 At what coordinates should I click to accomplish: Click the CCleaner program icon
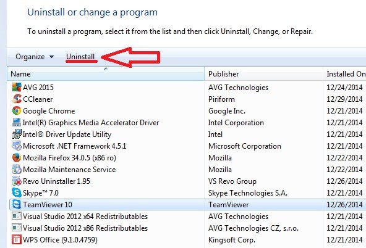pyautogui.click(x=17, y=99)
